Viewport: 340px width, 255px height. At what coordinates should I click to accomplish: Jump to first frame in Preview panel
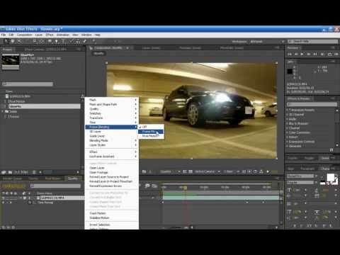tap(290, 55)
